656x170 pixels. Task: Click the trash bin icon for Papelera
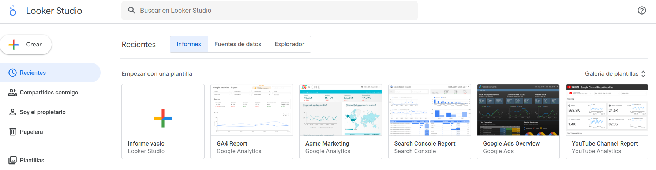click(12, 132)
